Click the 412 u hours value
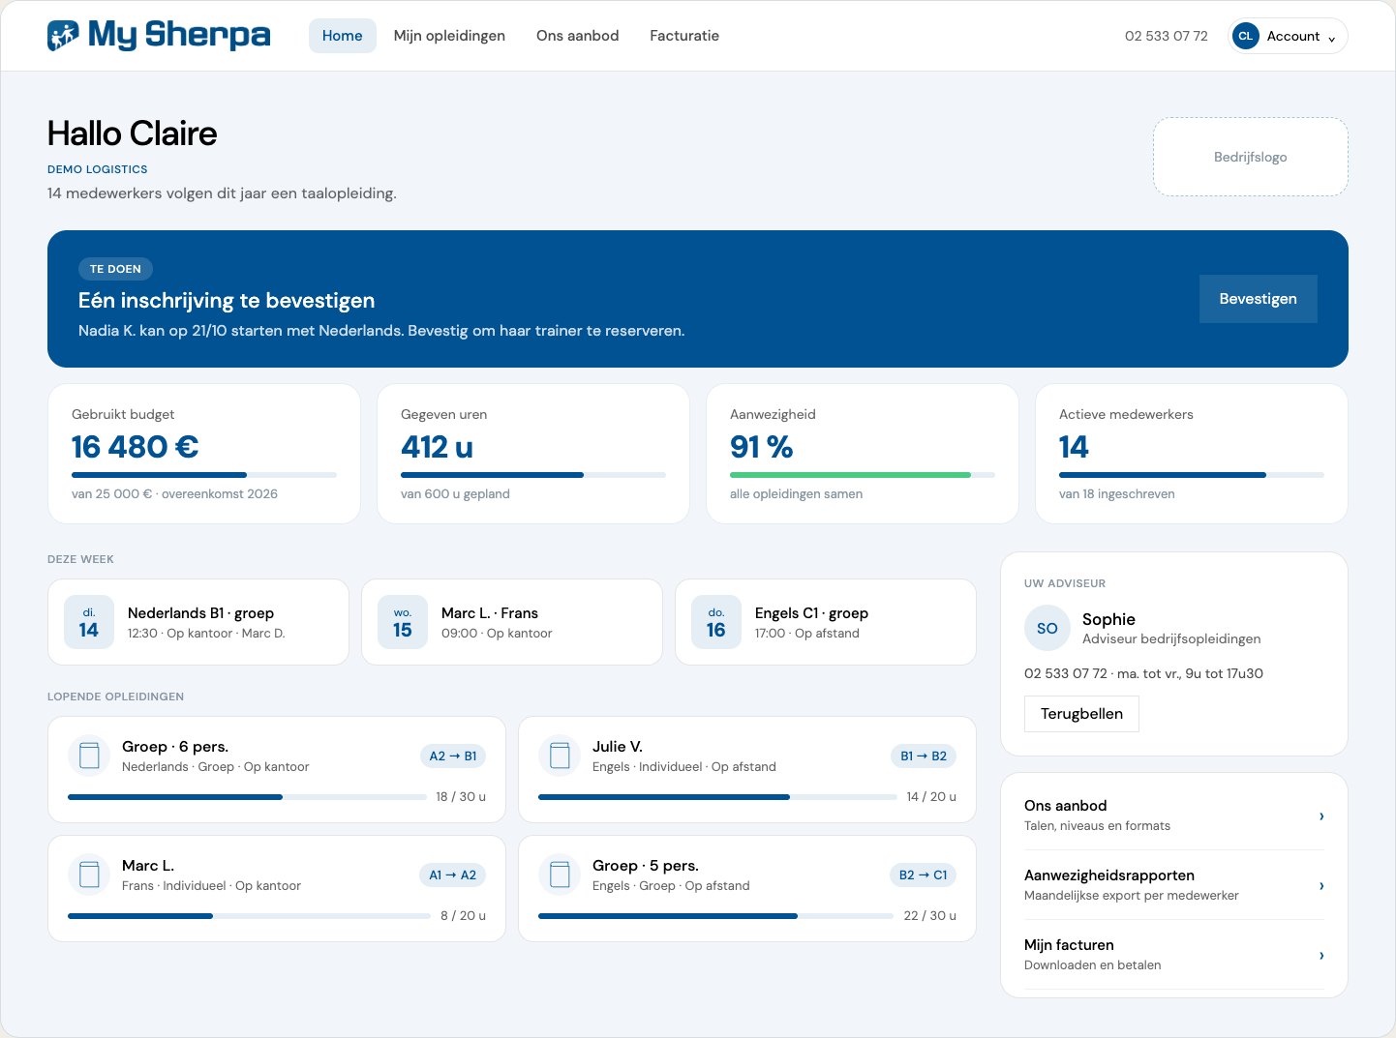Viewport: 1396px width, 1038px height. (x=437, y=447)
